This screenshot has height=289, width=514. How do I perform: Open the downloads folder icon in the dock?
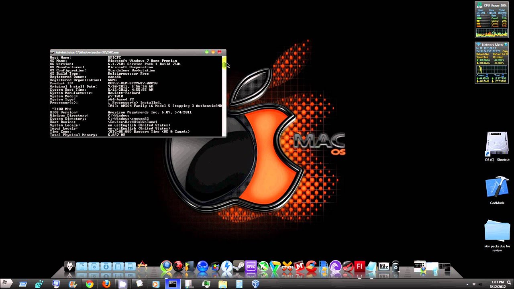click(106, 267)
